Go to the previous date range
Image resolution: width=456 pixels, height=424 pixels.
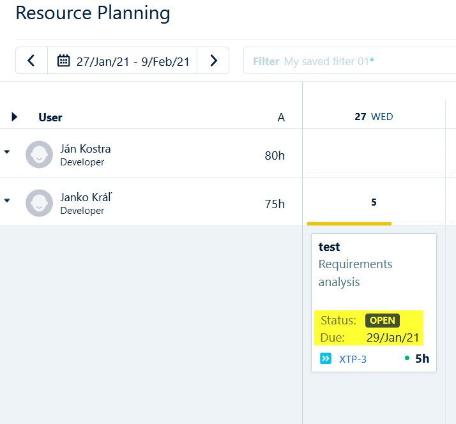(31, 61)
